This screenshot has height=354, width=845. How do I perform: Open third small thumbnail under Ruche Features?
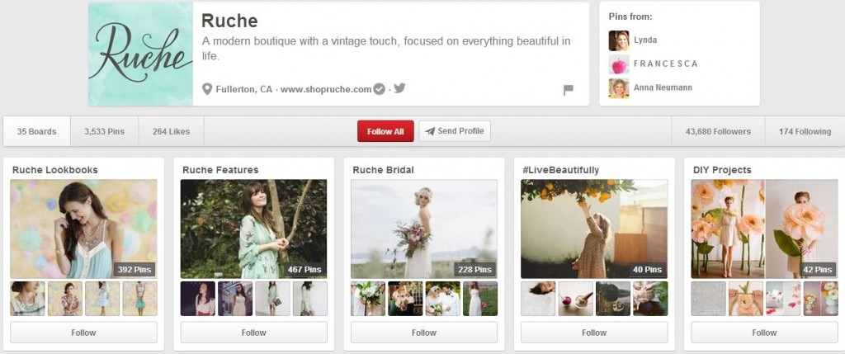pos(272,299)
